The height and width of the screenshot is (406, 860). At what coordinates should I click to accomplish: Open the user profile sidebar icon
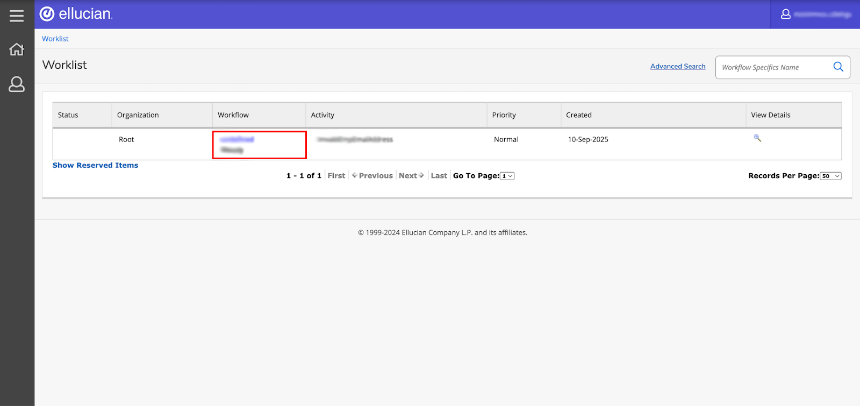[17, 84]
